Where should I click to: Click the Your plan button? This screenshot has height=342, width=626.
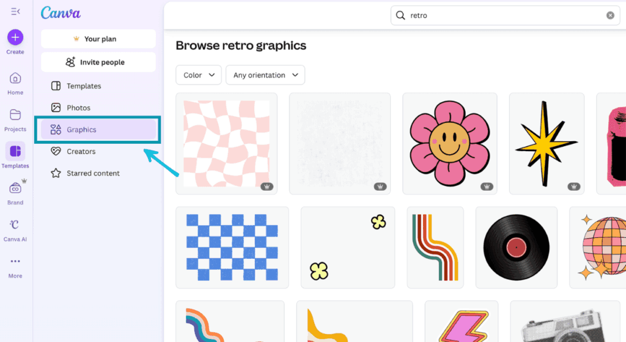tap(98, 39)
